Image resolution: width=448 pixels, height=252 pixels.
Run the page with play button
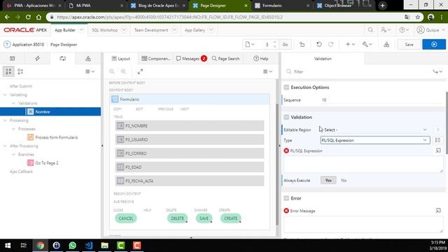tap(434, 45)
